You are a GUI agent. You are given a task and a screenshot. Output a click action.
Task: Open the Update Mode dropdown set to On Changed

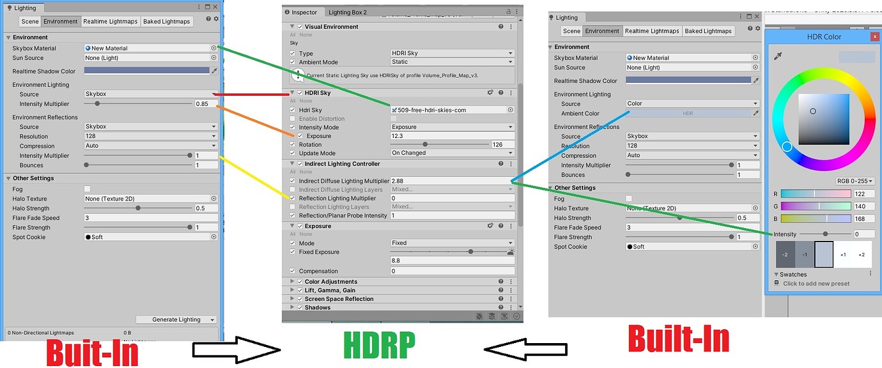452,153
